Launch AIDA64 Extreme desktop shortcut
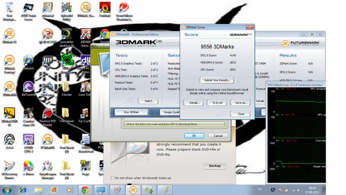The image size is (346, 195). [x=86, y=38]
